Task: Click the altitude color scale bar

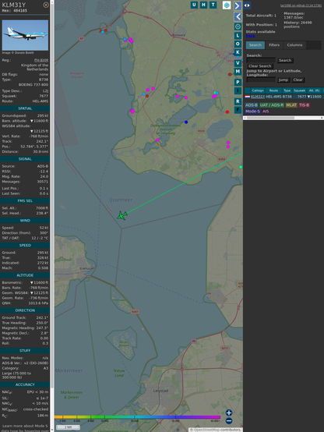Action: click(137, 417)
